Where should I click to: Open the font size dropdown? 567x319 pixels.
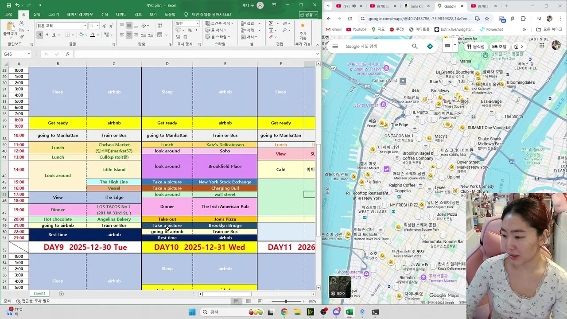point(97,26)
